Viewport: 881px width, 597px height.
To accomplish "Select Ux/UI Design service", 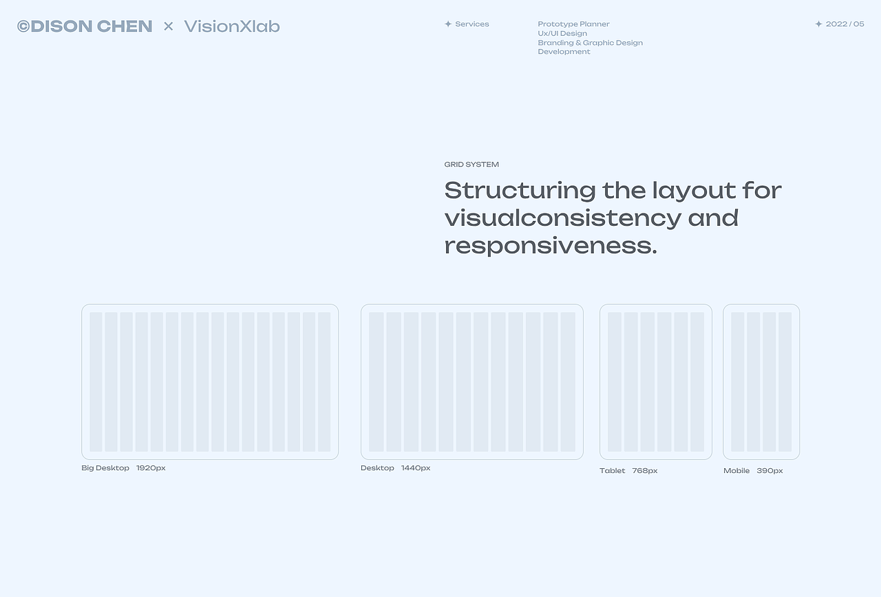I will 562,33.
